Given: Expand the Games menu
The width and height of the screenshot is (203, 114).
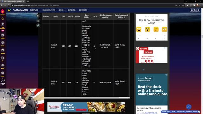Looking at the screenshot, I should tap(62, 10).
